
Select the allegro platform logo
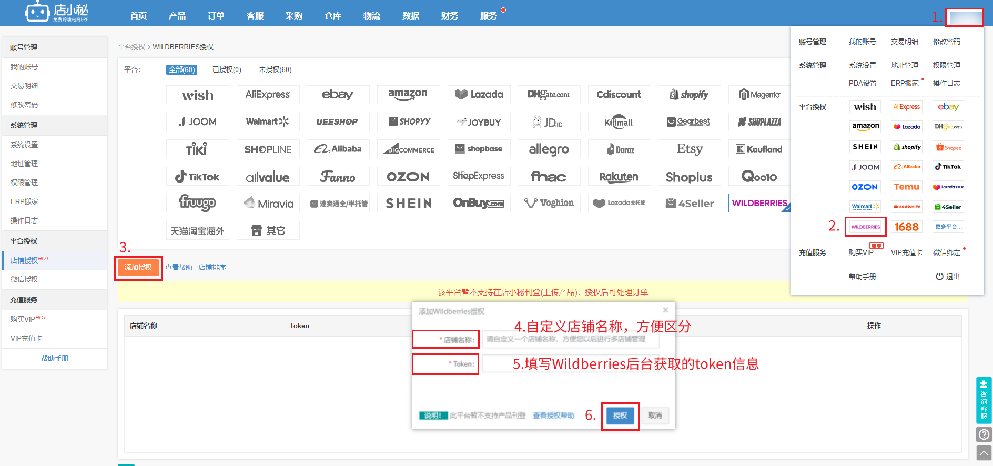[549, 149]
